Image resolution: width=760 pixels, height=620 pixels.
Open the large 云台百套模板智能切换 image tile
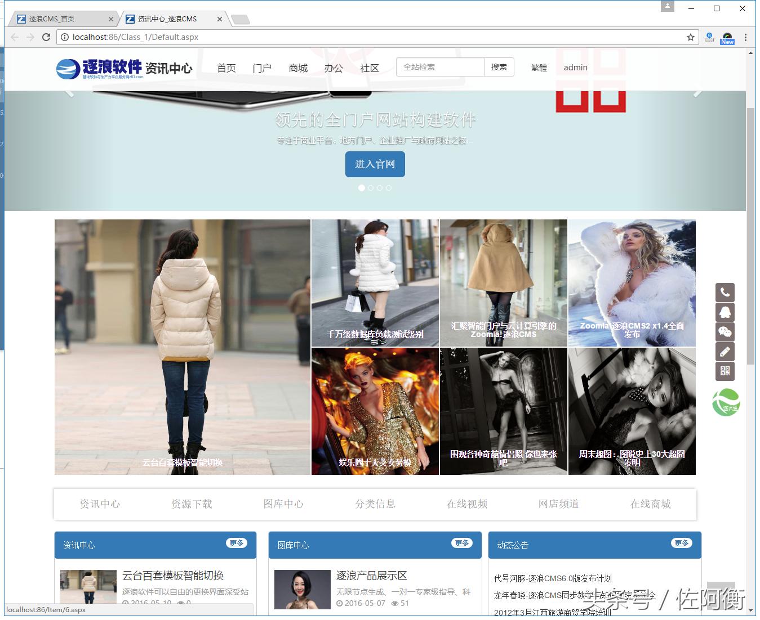tap(183, 347)
